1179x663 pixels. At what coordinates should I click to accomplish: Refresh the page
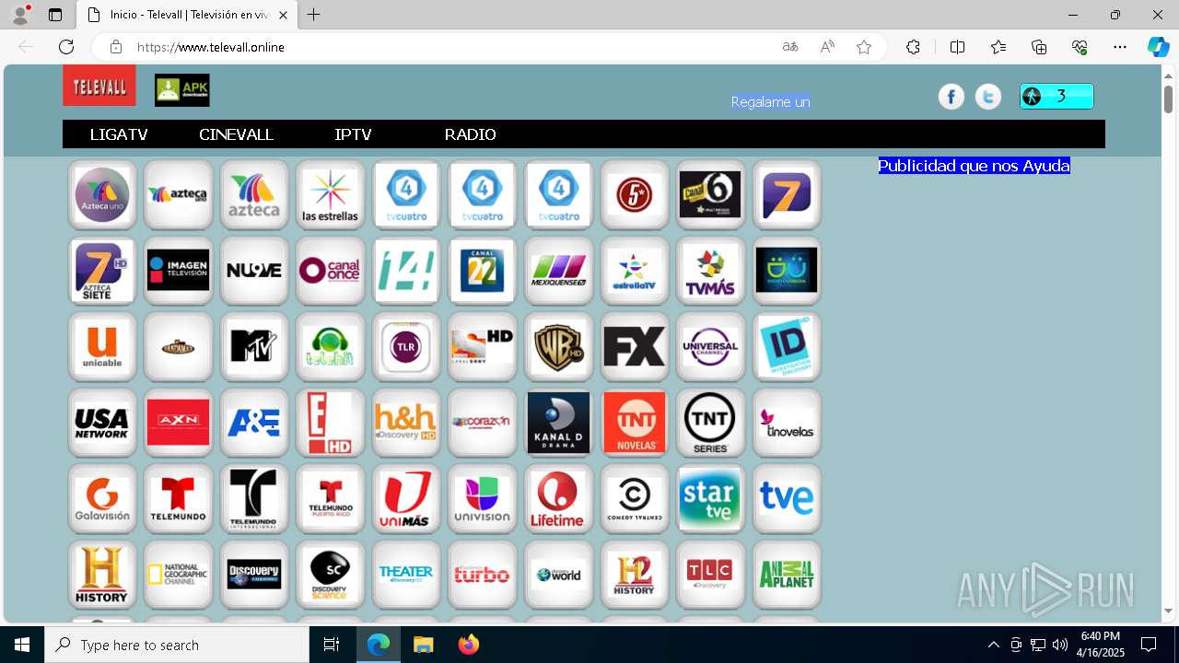click(66, 47)
